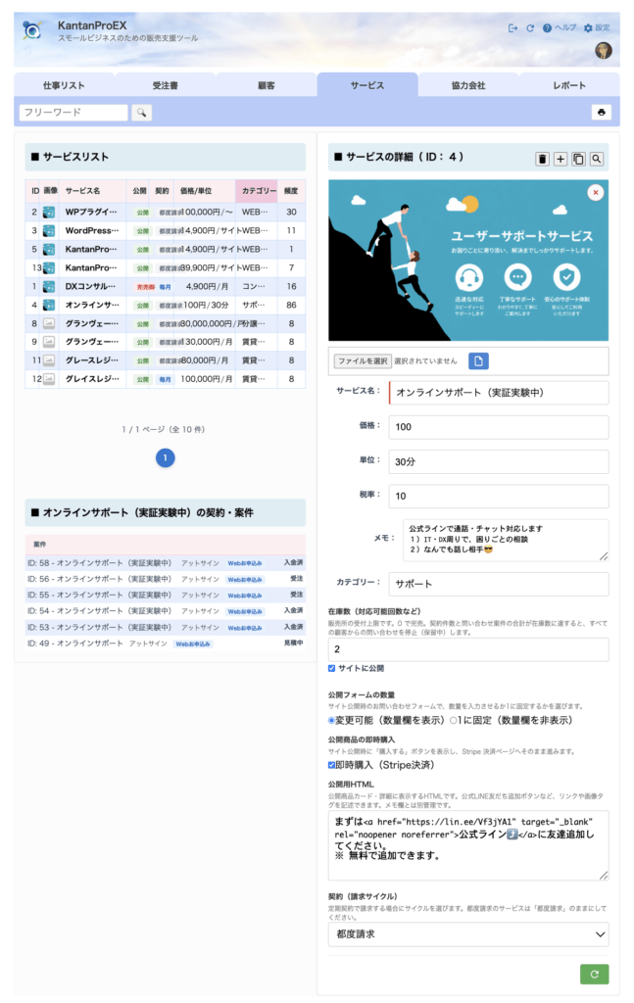Click メモ textarea
634x1003 pixels.
click(x=506, y=540)
